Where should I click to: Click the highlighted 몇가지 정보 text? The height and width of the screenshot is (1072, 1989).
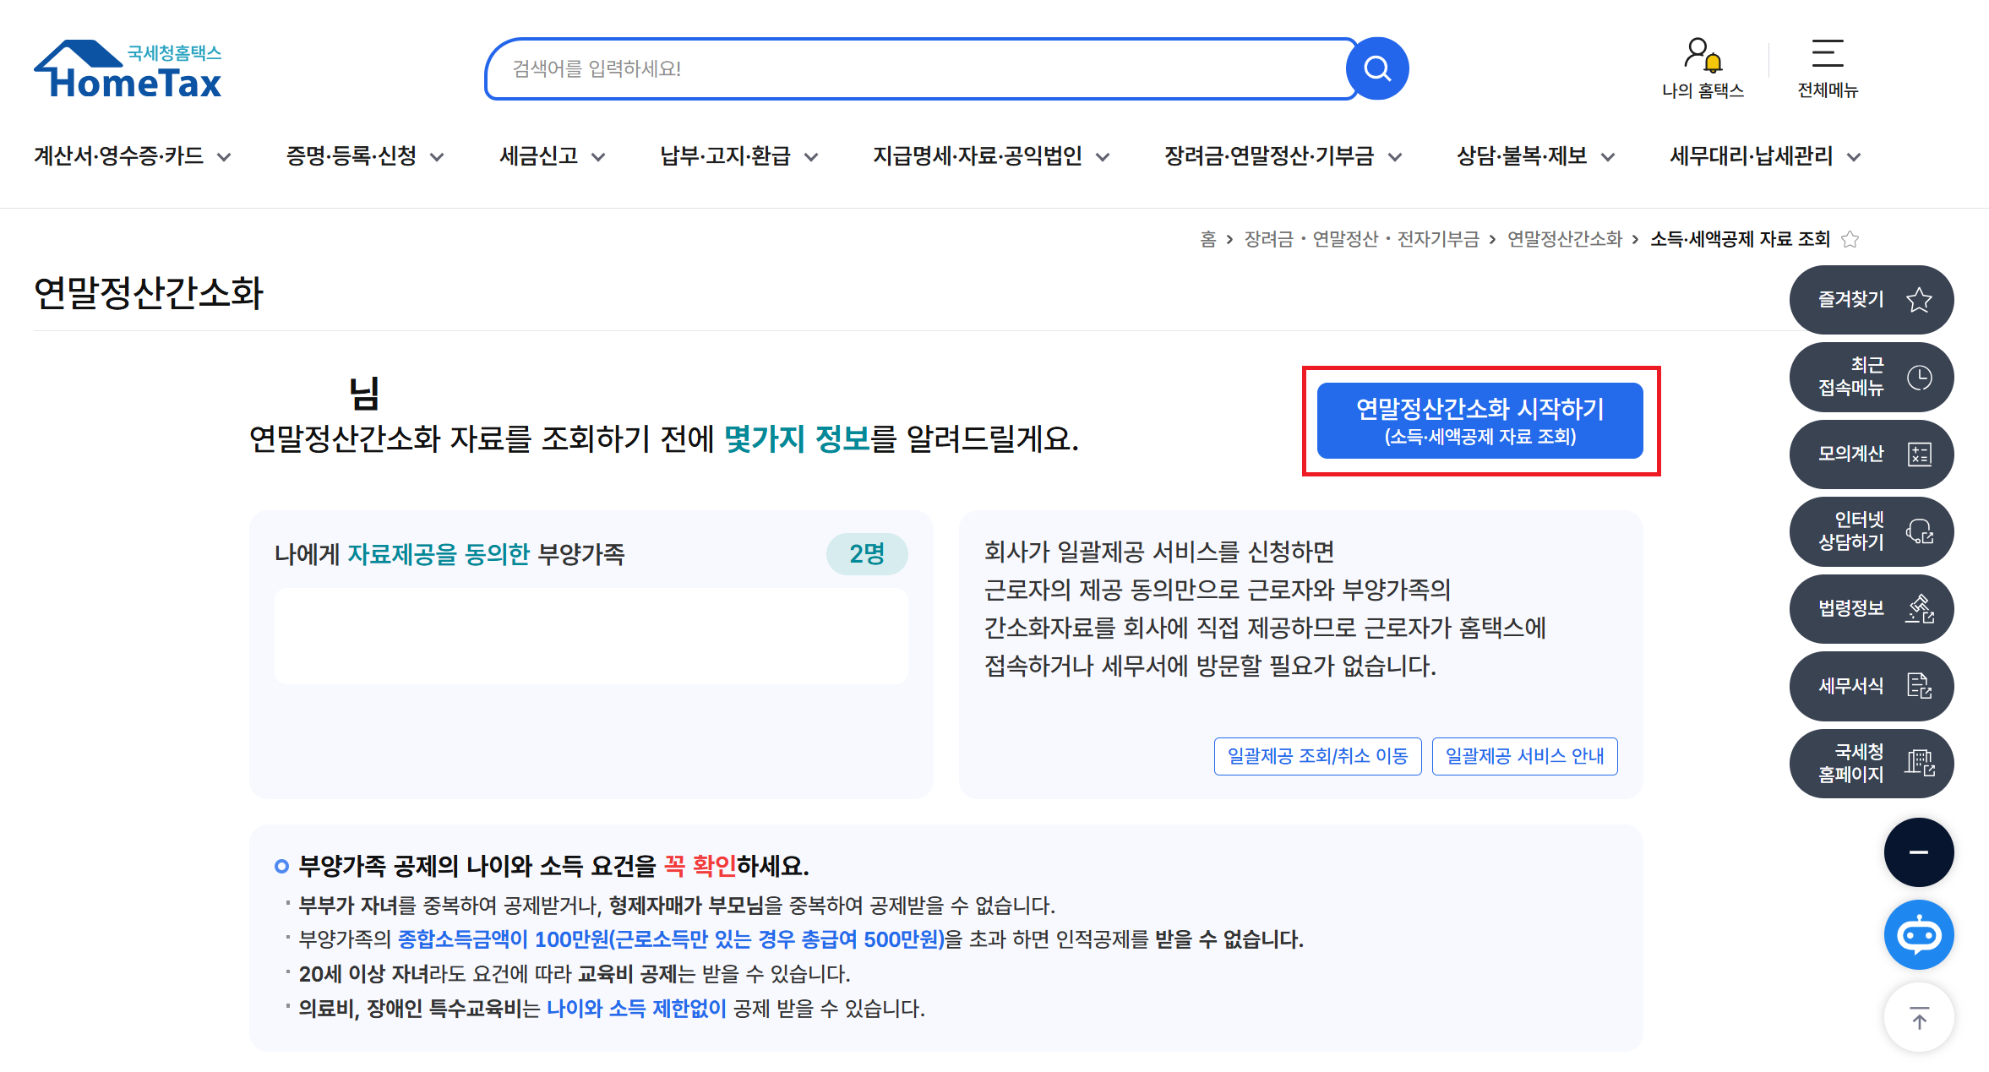pyautogui.click(x=797, y=438)
